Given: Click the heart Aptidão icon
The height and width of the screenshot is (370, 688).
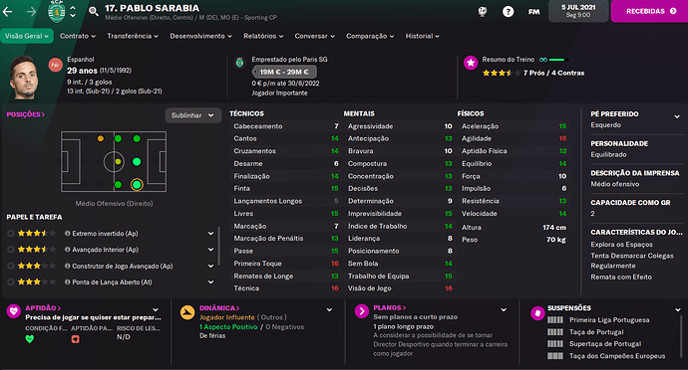Looking at the screenshot, I should coord(14,311).
